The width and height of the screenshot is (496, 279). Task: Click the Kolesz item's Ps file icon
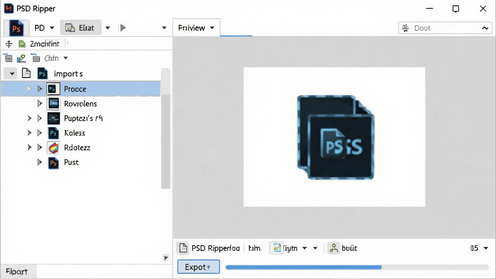coord(53,133)
